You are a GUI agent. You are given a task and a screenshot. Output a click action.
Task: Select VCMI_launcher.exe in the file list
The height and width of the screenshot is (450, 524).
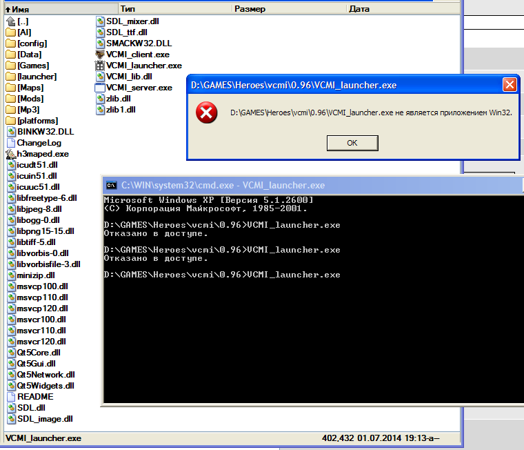coord(143,66)
